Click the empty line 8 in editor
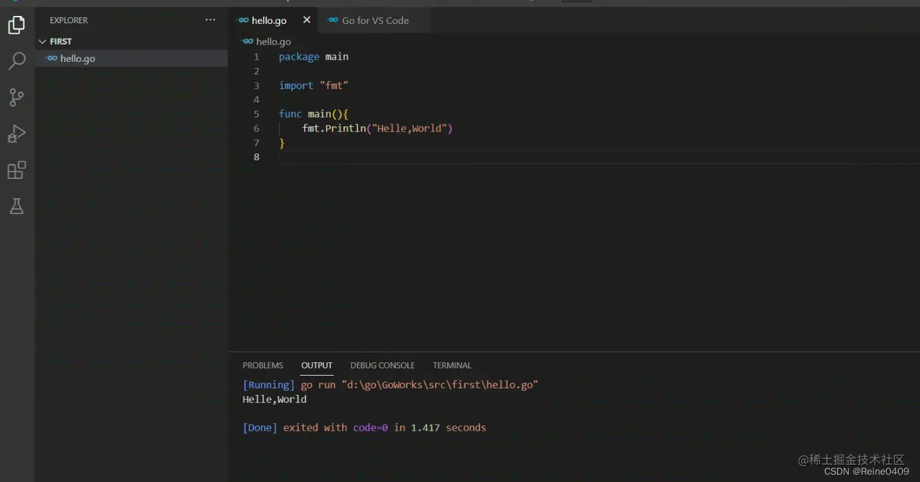The height and width of the screenshot is (482, 920). pos(598,157)
